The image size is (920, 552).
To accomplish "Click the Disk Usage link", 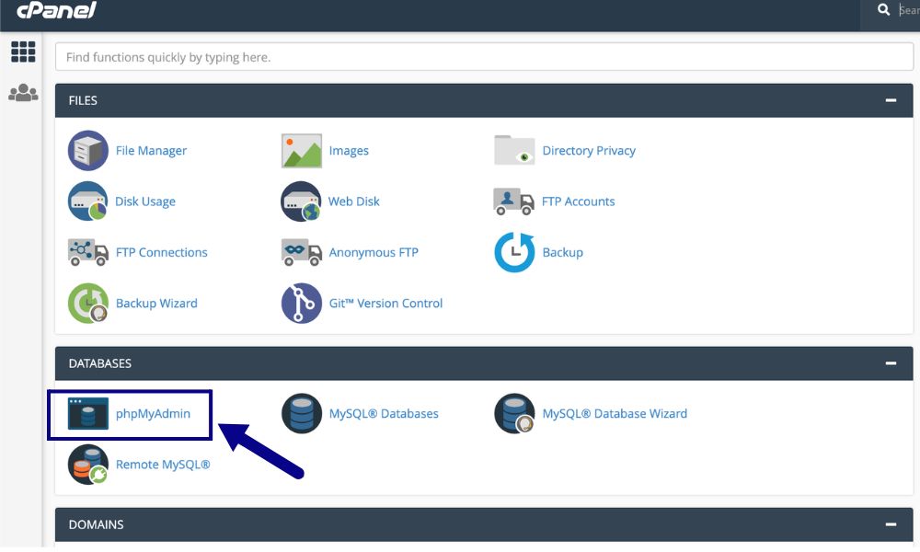I will point(145,201).
